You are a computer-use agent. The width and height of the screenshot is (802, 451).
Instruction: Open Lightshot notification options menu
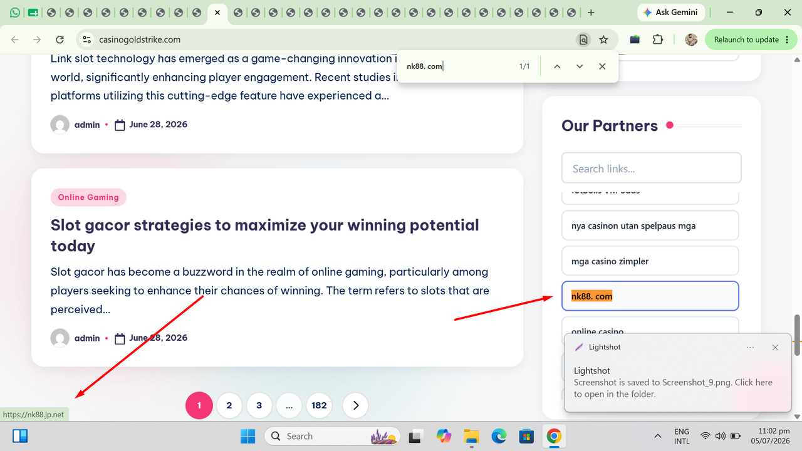(750, 347)
